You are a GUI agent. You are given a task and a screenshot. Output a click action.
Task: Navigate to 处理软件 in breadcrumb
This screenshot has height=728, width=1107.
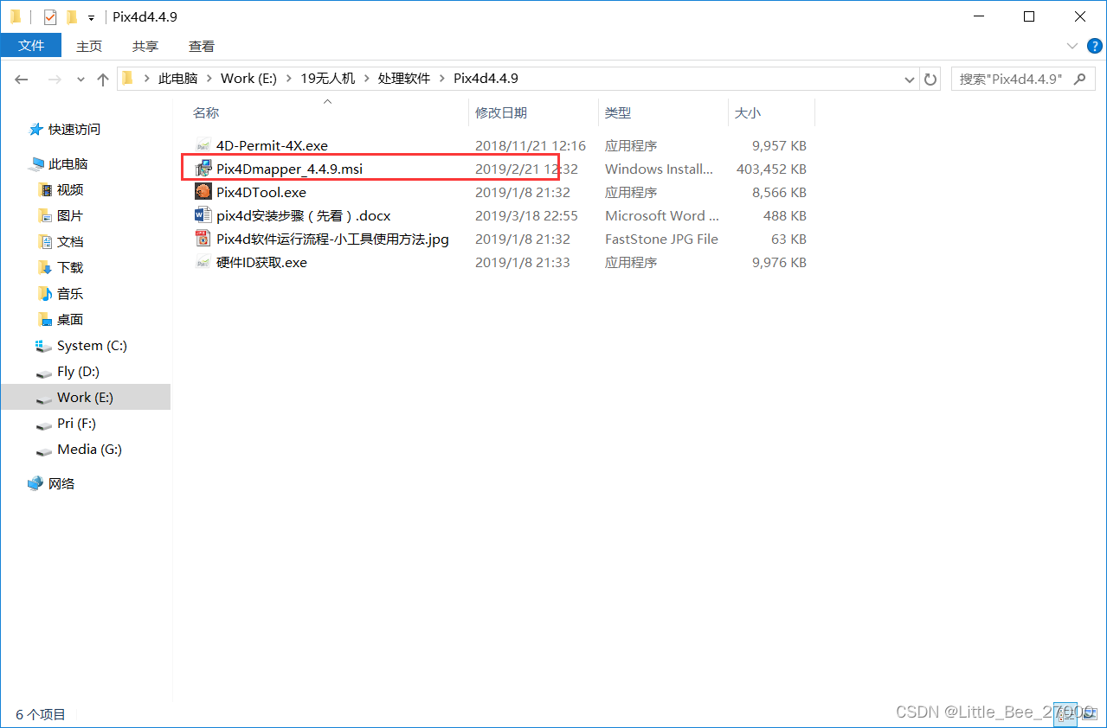coord(403,79)
